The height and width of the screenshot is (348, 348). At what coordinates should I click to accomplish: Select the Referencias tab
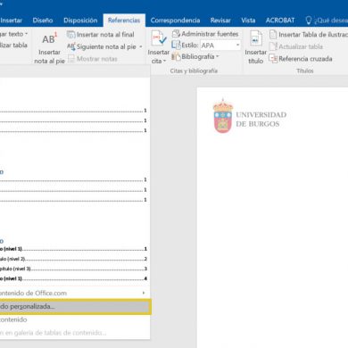(x=124, y=21)
